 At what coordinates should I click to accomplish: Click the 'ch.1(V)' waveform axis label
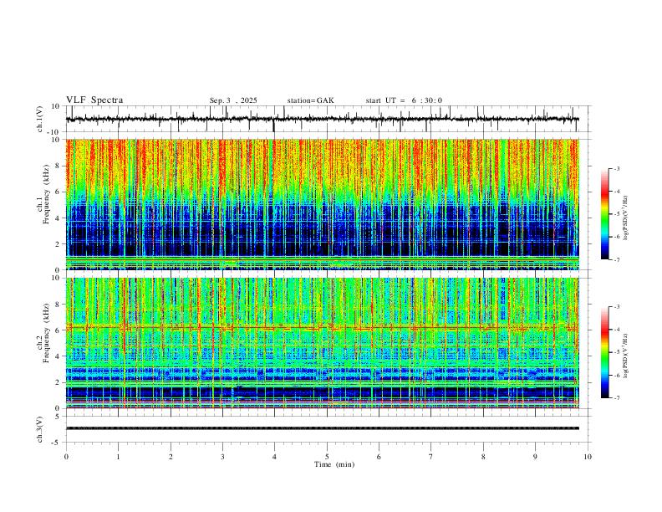pos(40,119)
